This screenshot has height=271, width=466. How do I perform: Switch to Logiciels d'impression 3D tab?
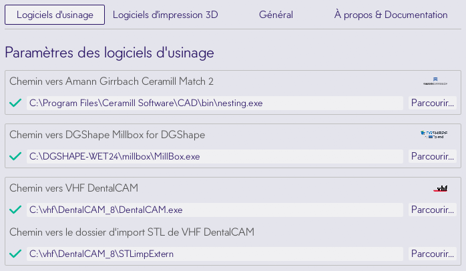point(166,15)
